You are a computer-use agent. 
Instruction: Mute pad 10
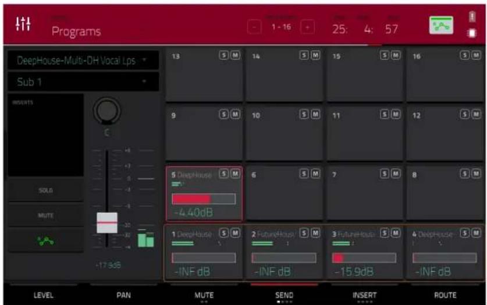point(315,114)
